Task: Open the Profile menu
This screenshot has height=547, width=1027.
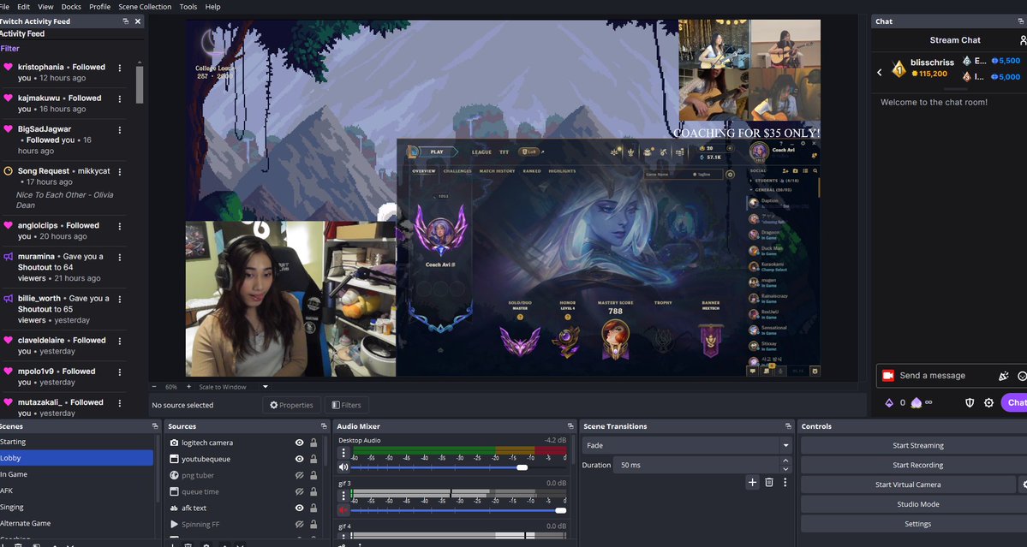Action: [99, 7]
